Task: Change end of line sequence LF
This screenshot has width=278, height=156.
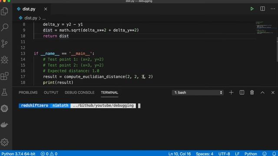Action: 237,154
